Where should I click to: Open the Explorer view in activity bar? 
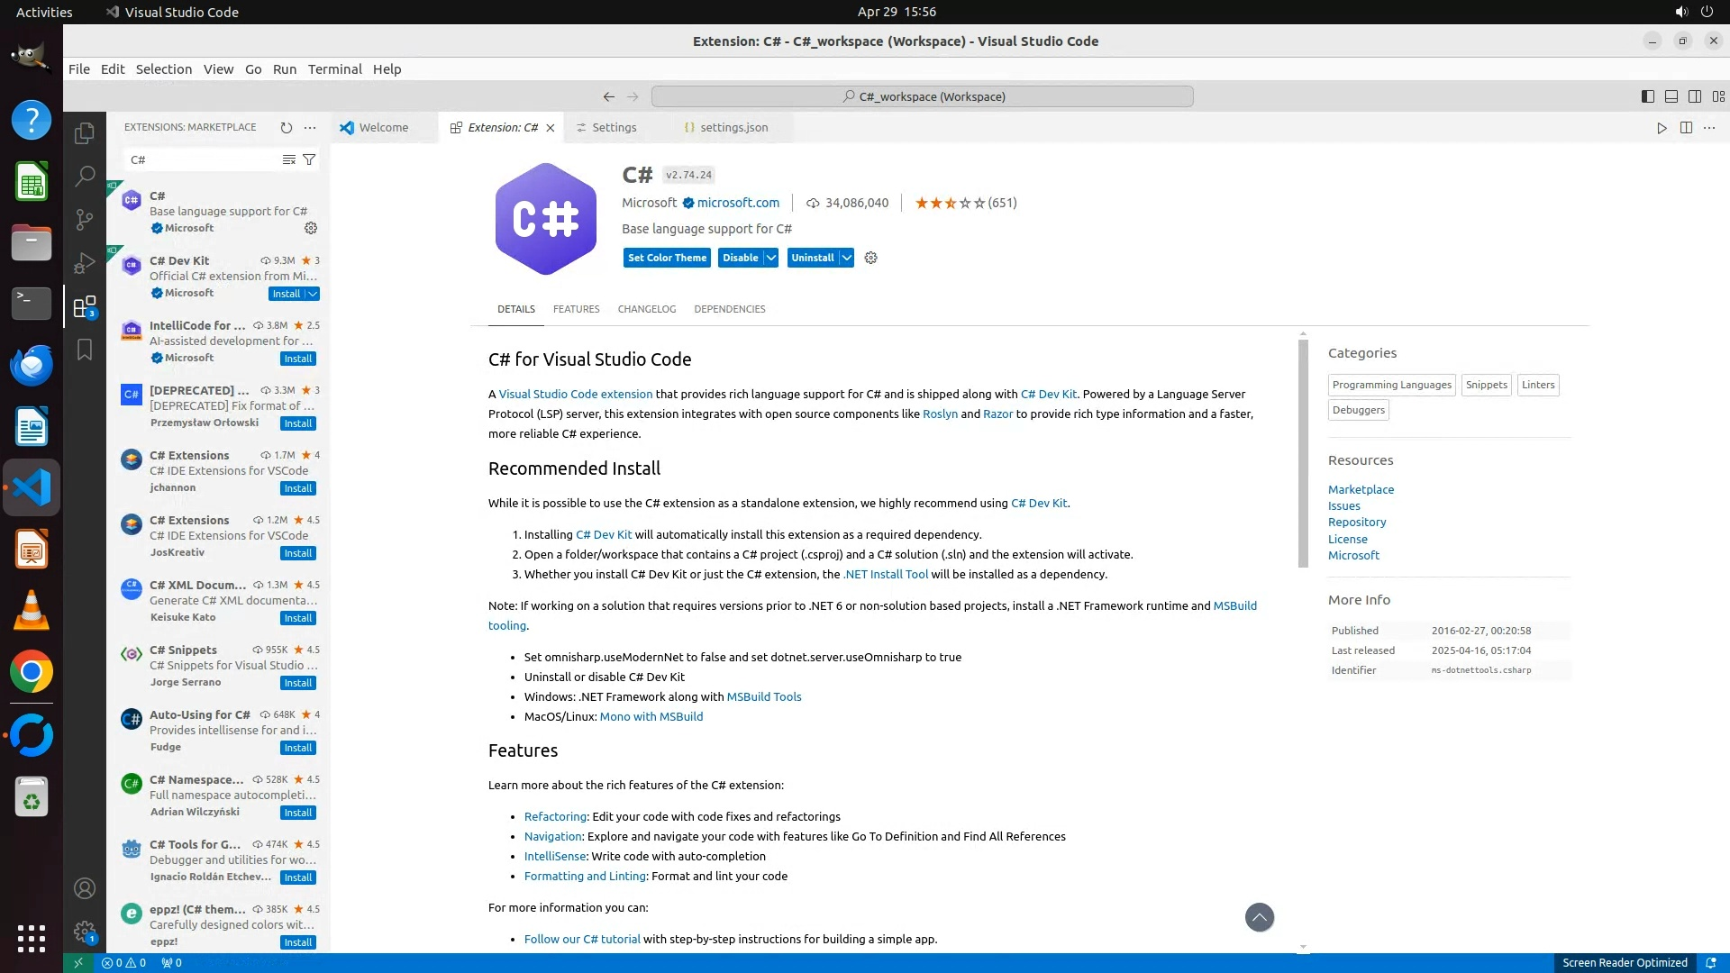[85, 133]
